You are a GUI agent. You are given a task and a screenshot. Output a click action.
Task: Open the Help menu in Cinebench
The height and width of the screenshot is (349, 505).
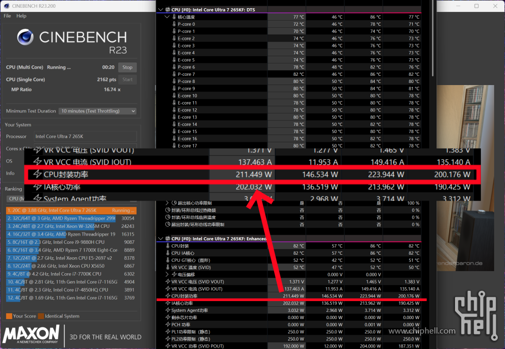(21, 16)
